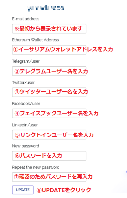Focus the New password field
The width and height of the screenshot is (127, 198).
[49, 156]
